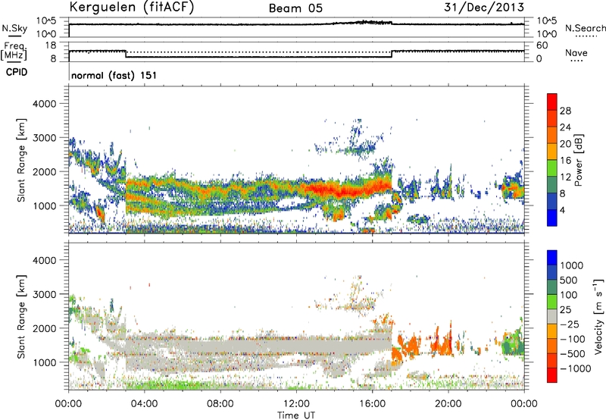Click the Kerguelen (fitACF) plot title

[131, 7]
